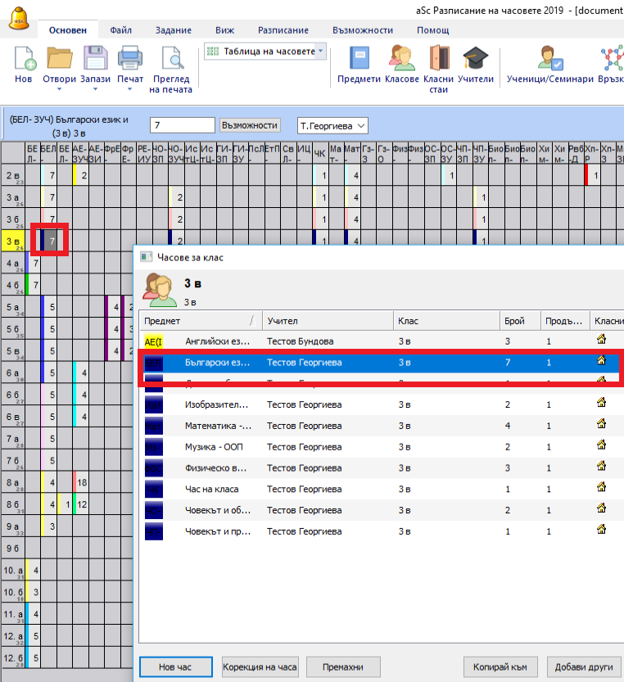624x682 pixels.
Task: Click the Отвори (Open) folder icon
Action: [x=59, y=59]
